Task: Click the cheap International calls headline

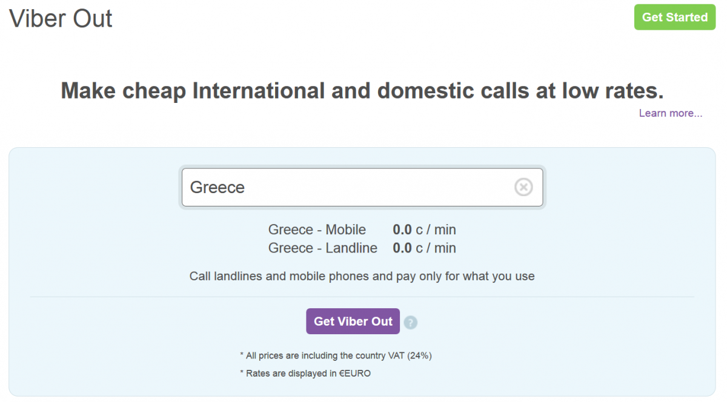Action: [x=362, y=91]
